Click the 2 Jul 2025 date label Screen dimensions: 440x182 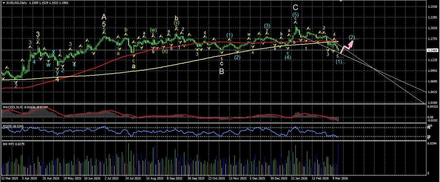pos(112,178)
